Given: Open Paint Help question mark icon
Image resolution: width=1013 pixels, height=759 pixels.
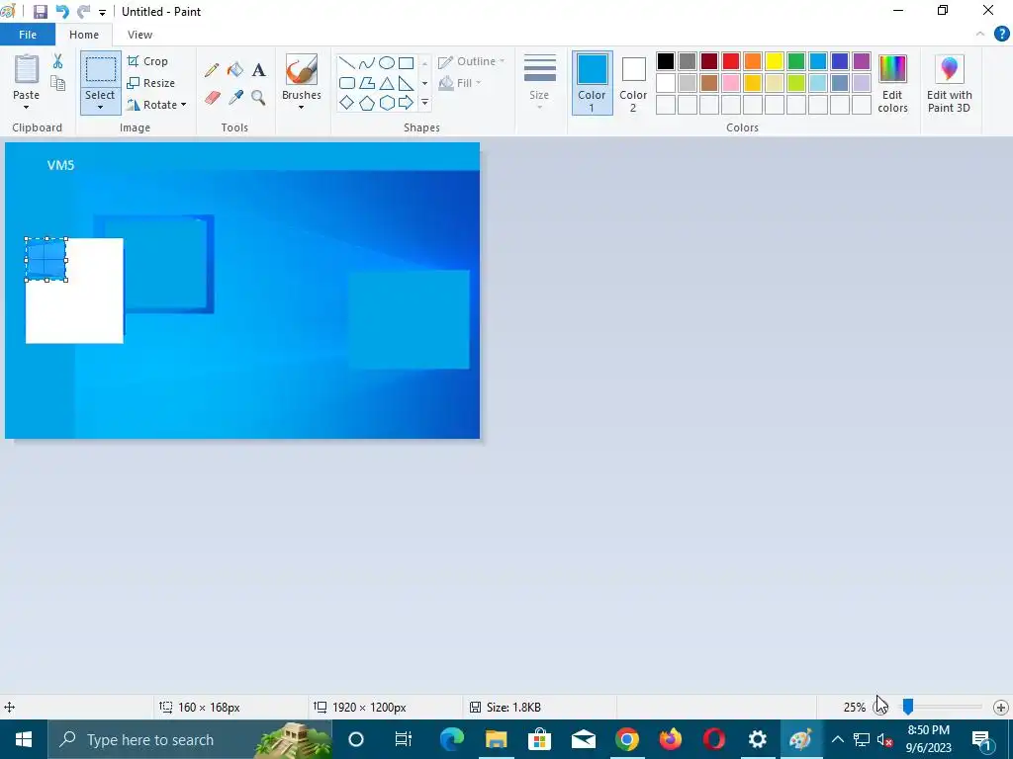Looking at the screenshot, I should (1001, 35).
